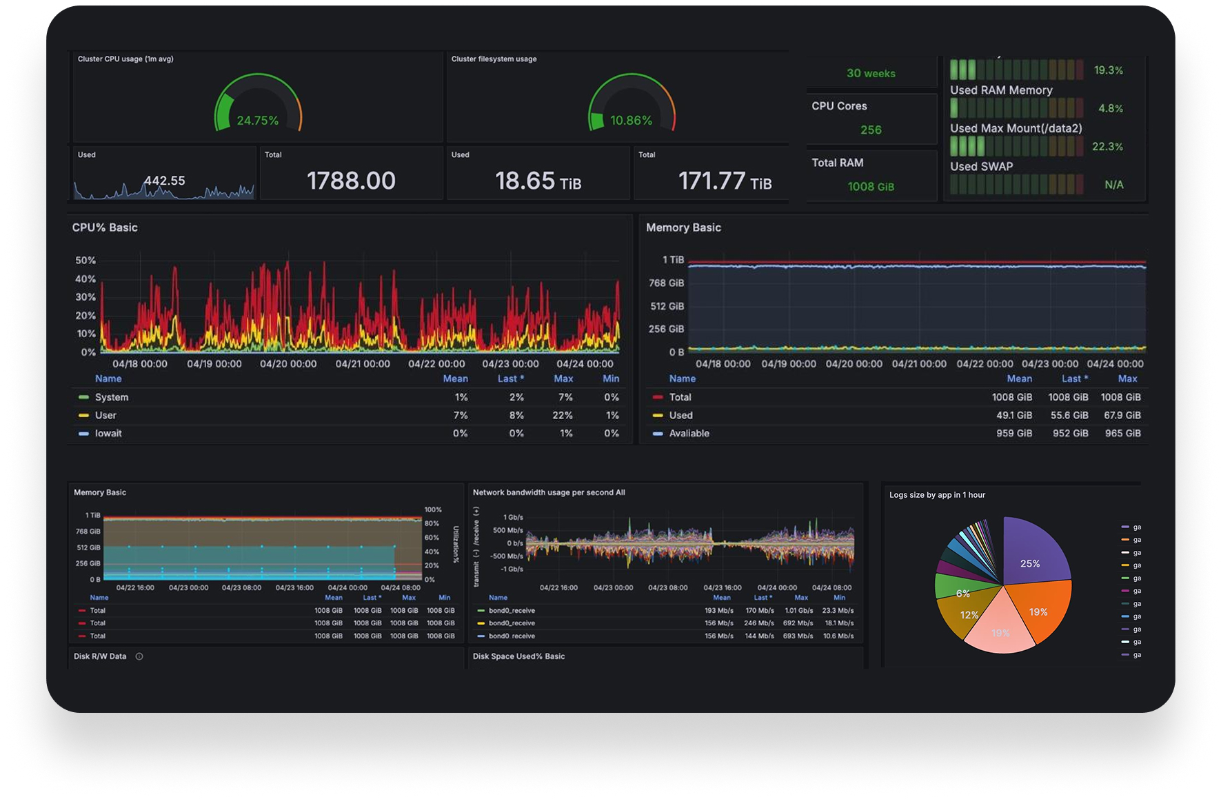Click the green System series color swatch
This screenshot has width=1221, height=799.
(83, 397)
